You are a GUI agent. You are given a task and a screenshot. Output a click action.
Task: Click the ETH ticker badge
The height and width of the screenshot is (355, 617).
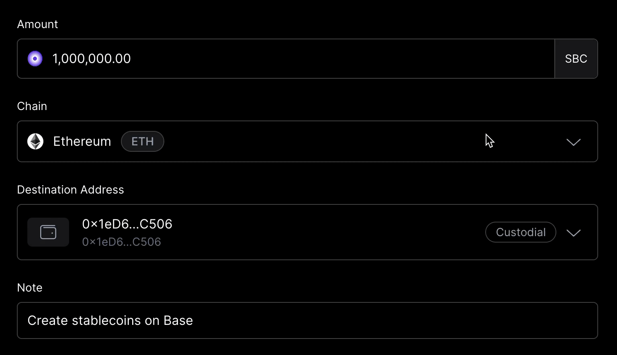(x=143, y=141)
